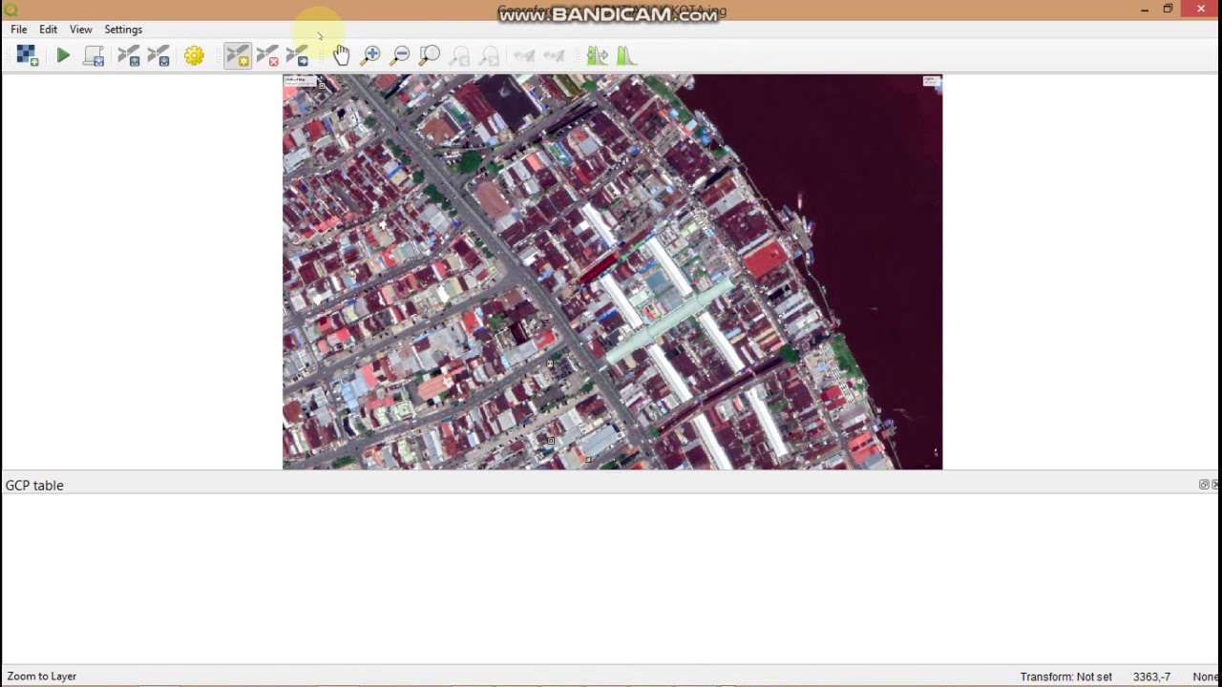
Task: Generate the GDAL script
Action: [94, 56]
